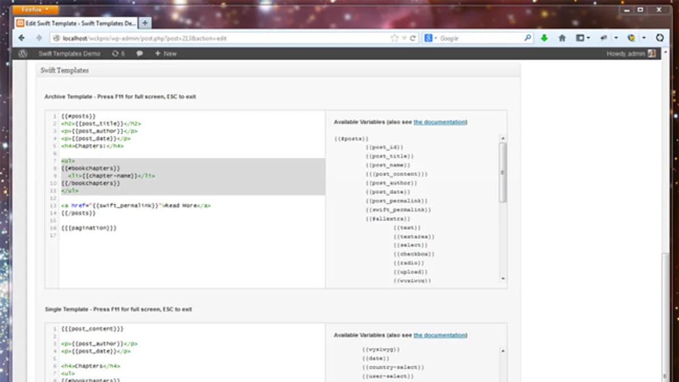Select the Edit Swift Template browser tab
This screenshot has height=382, width=679.
coord(76,23)
